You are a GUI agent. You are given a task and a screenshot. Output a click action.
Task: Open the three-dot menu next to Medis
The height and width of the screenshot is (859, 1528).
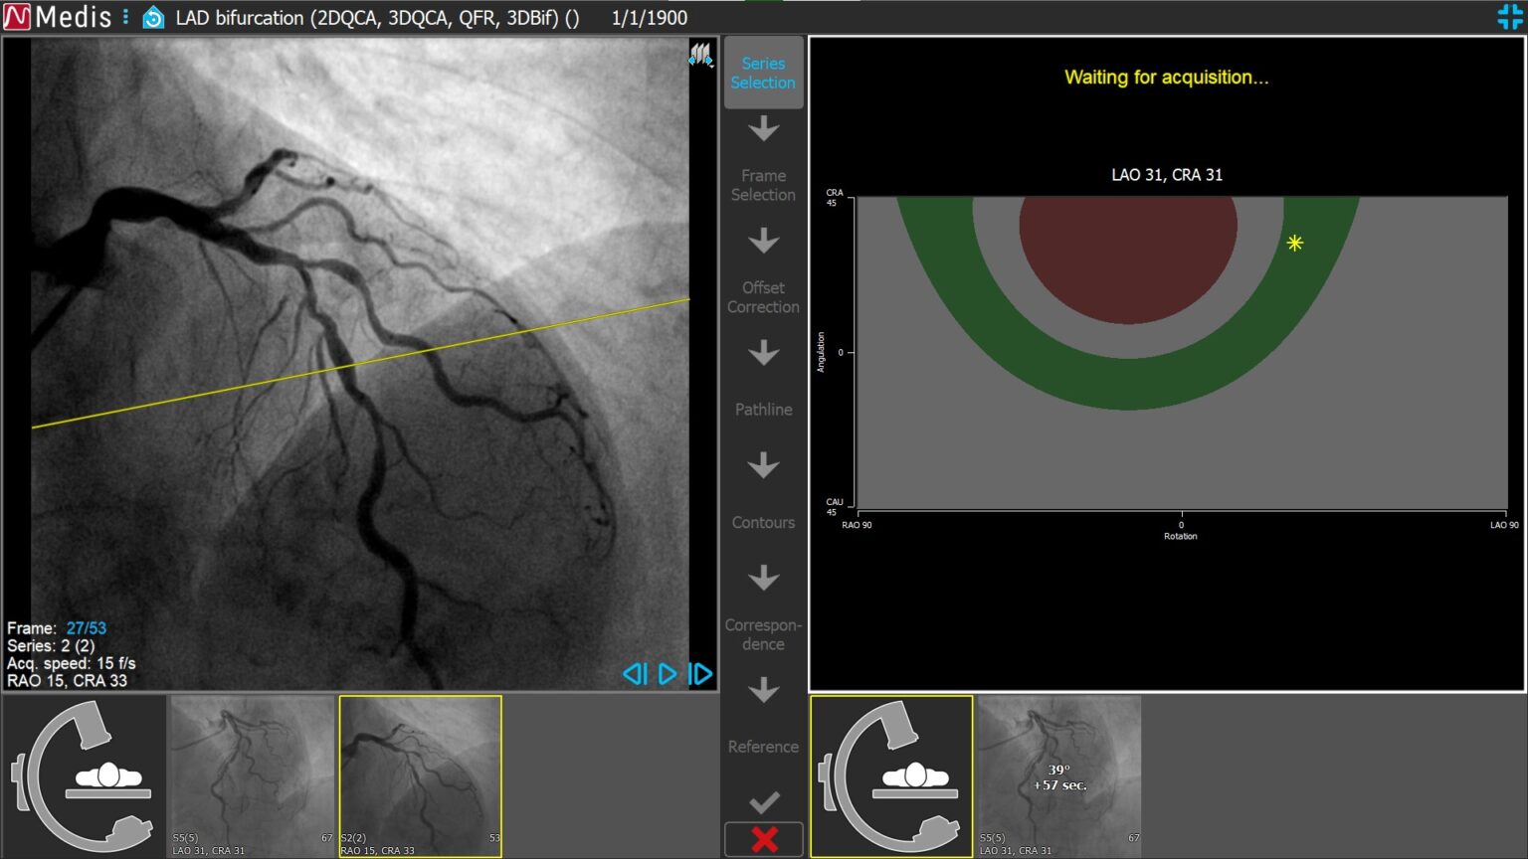[x=125, y=17]
